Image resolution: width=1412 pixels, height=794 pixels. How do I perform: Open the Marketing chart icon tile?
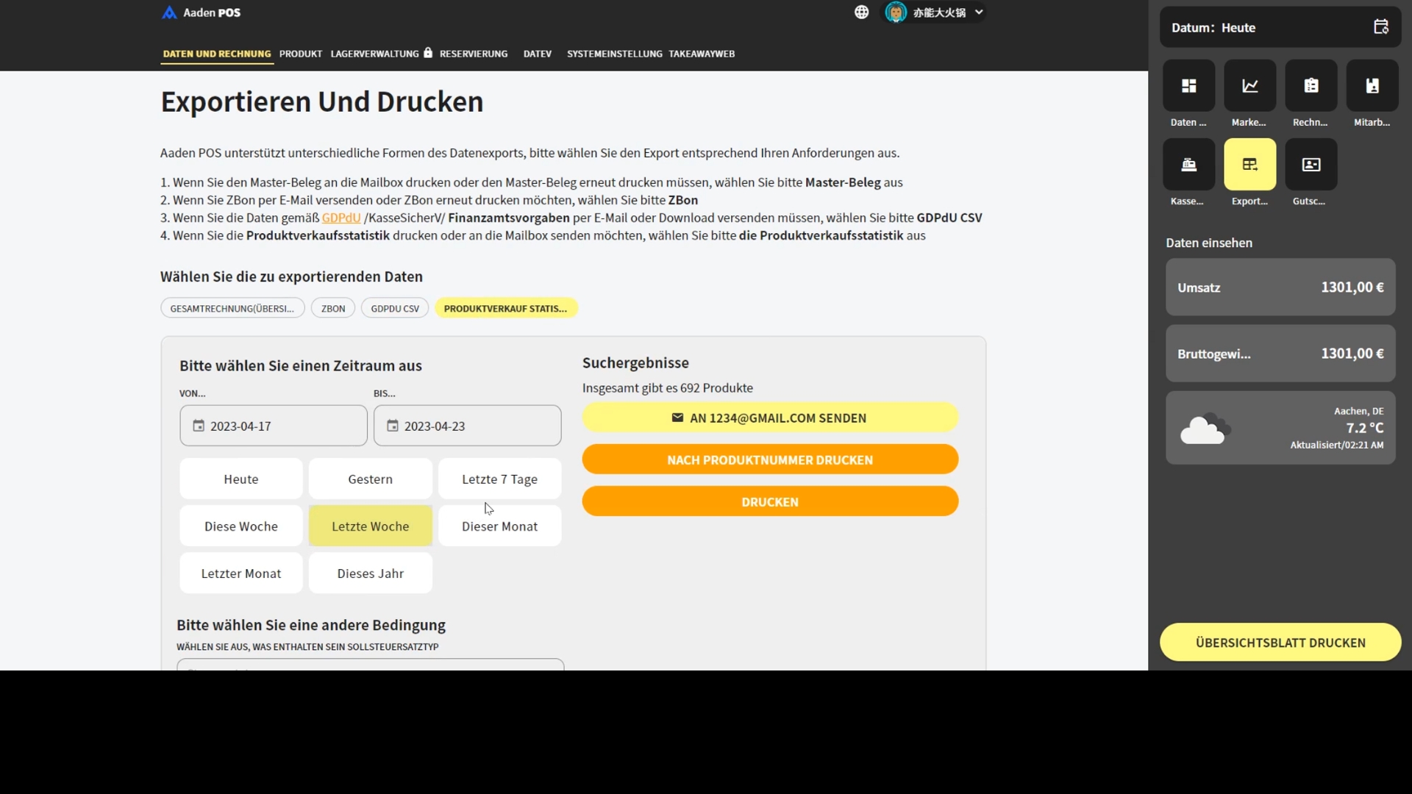coord(1249,86)
